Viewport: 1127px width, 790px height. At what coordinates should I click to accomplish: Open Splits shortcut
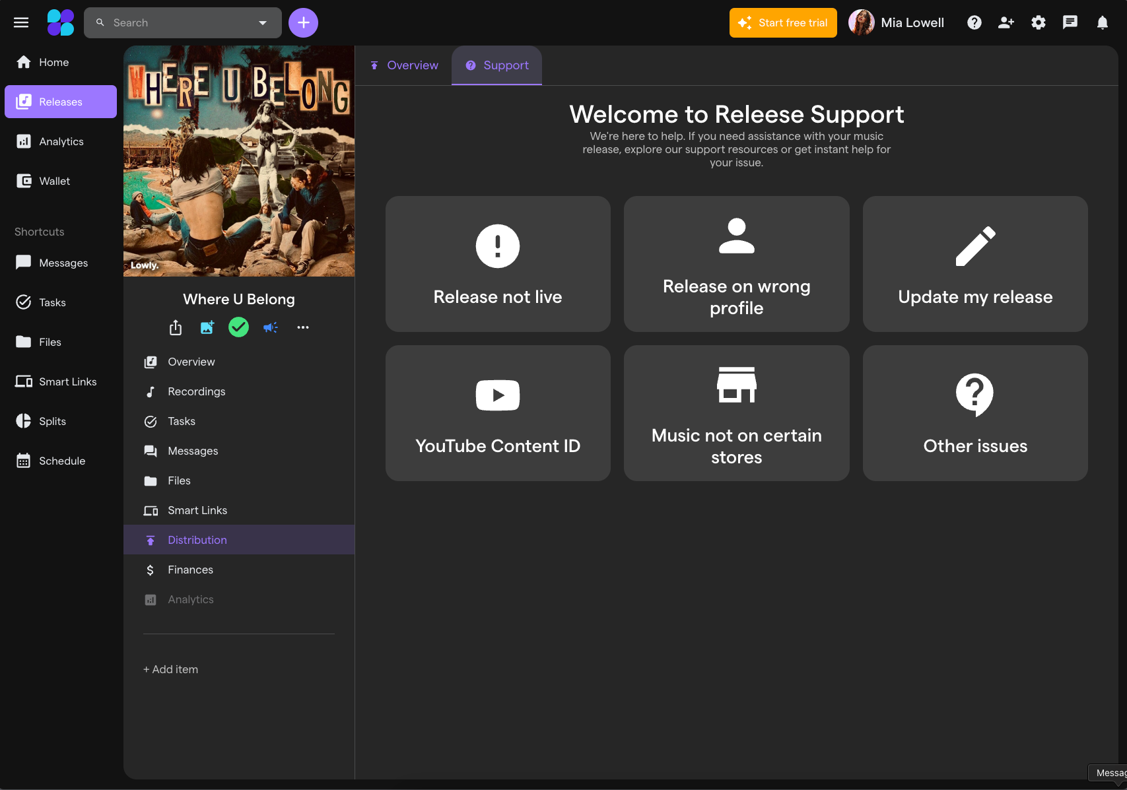[x=61, y=421]
